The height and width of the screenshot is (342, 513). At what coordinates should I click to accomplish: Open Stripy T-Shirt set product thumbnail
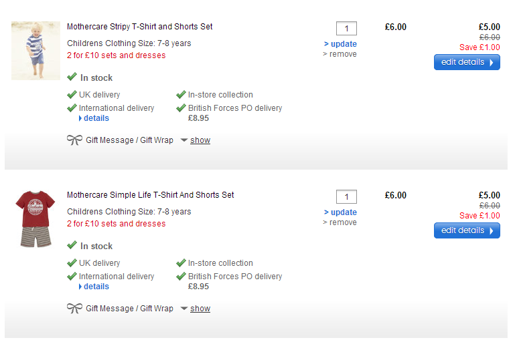pyautogui.click(x=35, y=51)
